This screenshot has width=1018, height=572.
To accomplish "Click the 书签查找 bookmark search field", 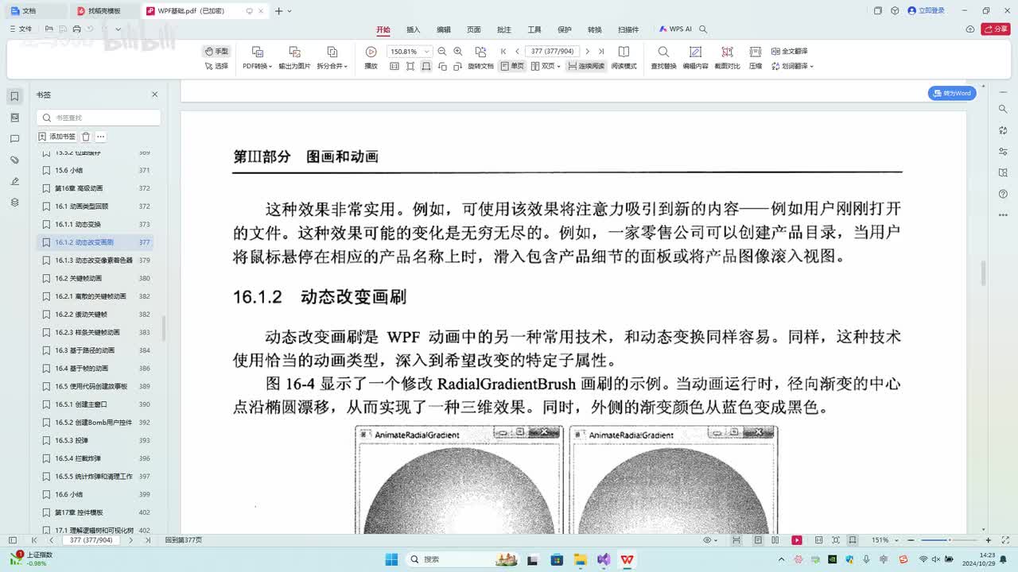I will (x=99, y=118).
